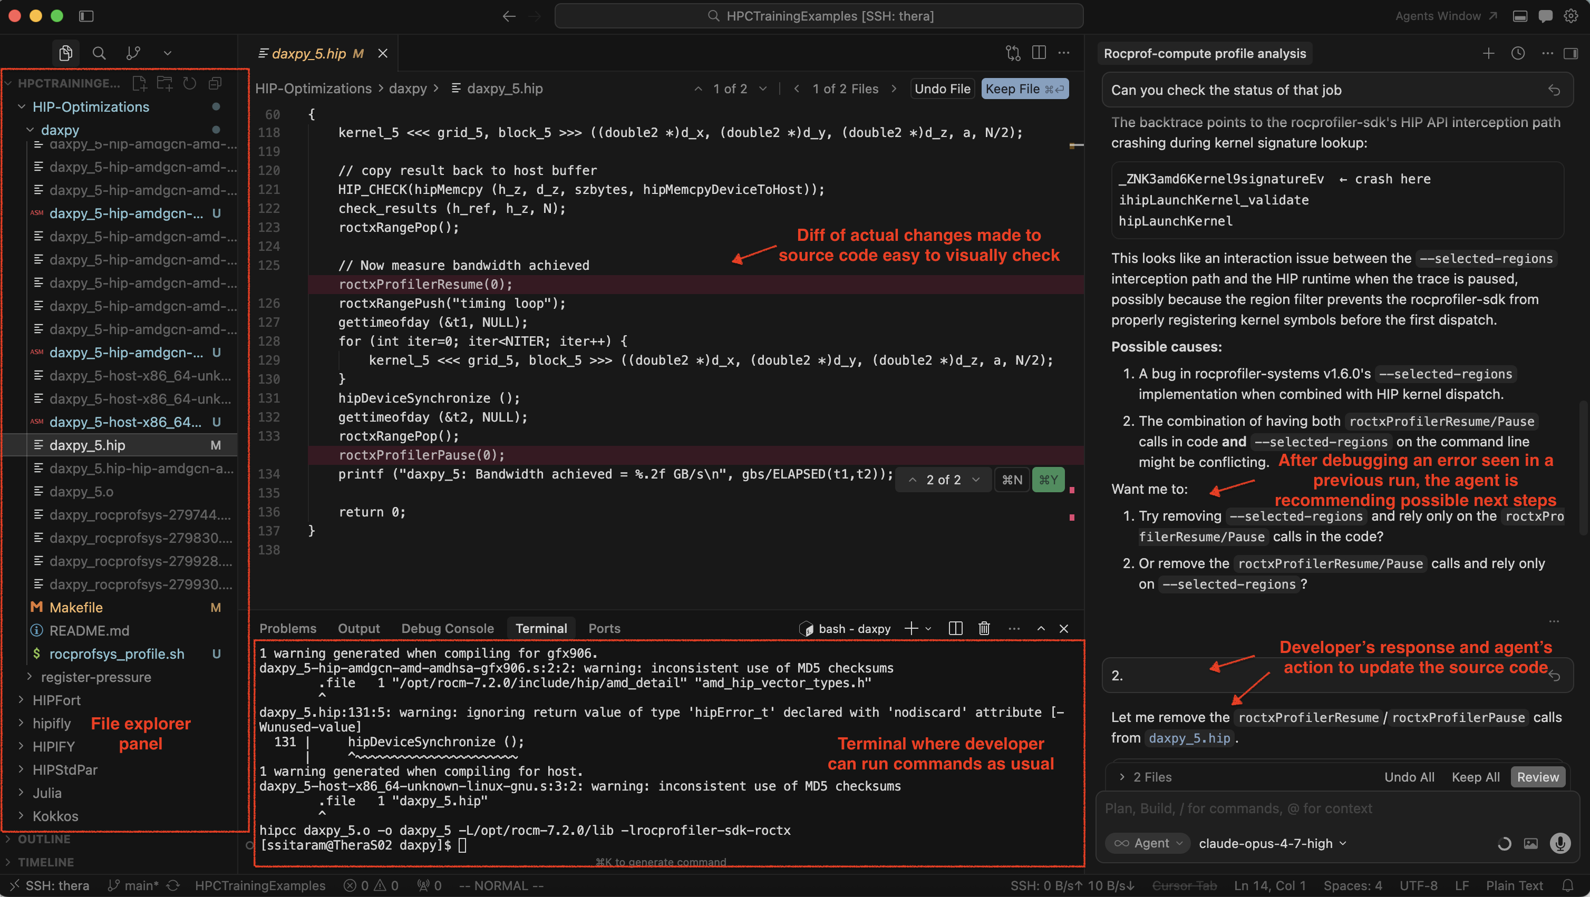The height and width of the screenshot is (897, 1590).
Task: Toggle primary sidebar icon in title bar
Action: pos(86,16)
